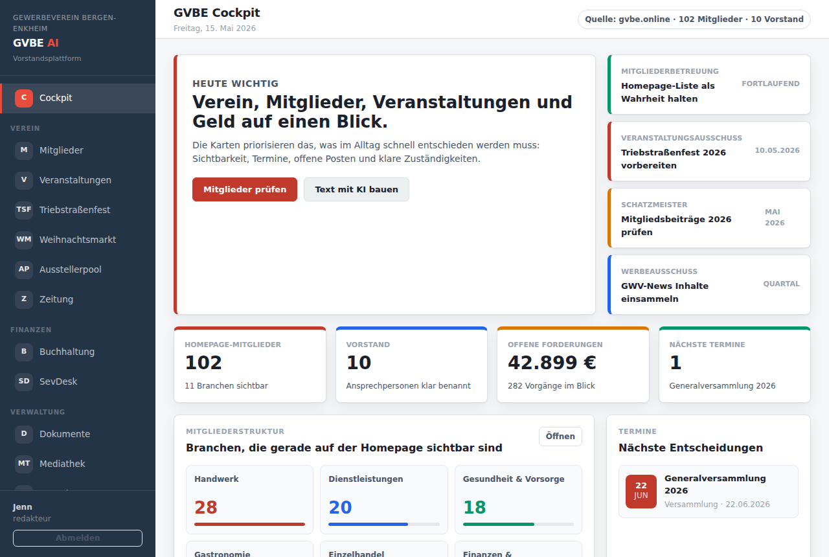
Task: Click the Dienstleistungen branch tile
Action: [384, 499]
